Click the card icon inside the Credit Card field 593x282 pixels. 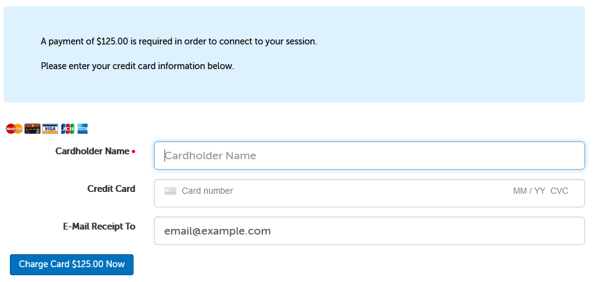tap(171, 191)
